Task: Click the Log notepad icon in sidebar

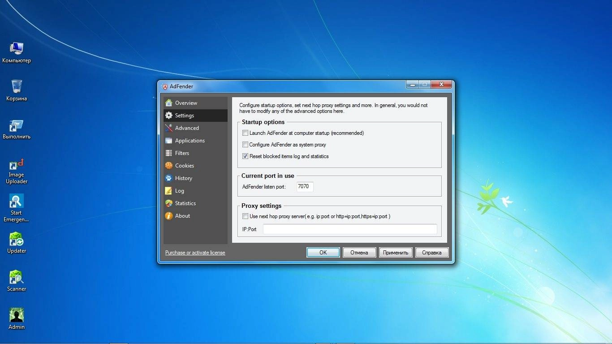Action: (168, 191)
